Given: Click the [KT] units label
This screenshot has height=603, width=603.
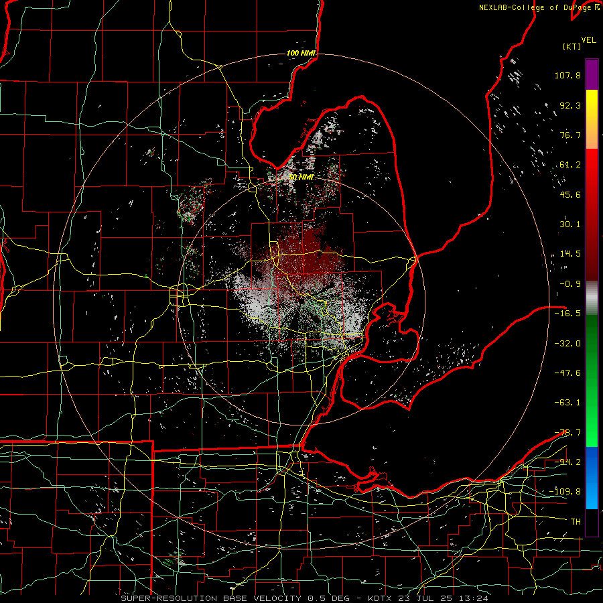Looking at the screenshot, I should click(x=572, y=46).
